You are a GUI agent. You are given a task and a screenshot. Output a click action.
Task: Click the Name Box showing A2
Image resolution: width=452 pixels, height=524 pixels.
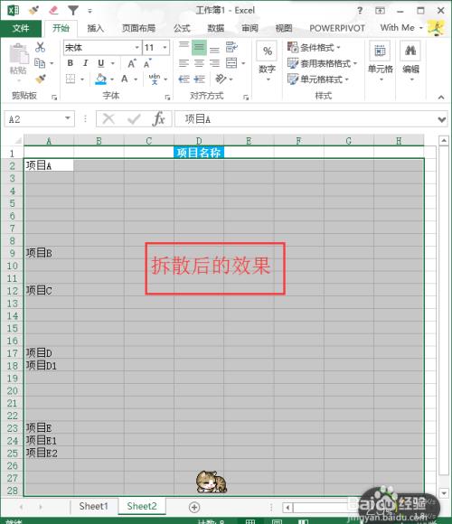[x=40, y=119]
